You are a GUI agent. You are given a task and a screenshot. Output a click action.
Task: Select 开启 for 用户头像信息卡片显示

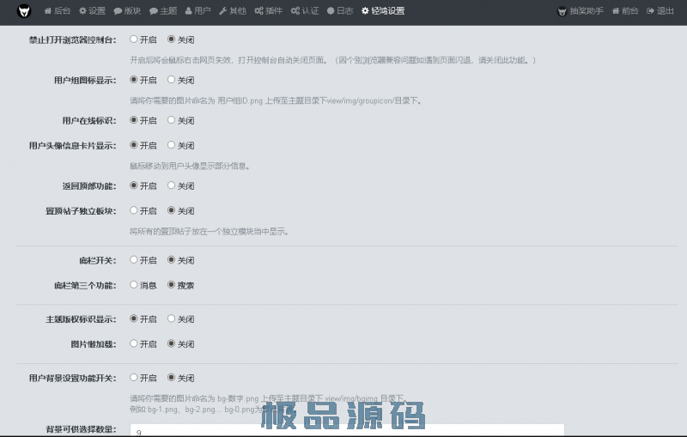point(134,145)
